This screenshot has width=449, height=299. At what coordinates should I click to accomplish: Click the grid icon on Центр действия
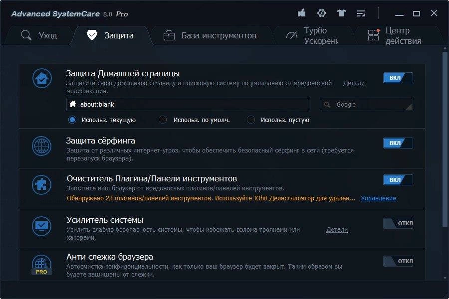coord(373,35)
